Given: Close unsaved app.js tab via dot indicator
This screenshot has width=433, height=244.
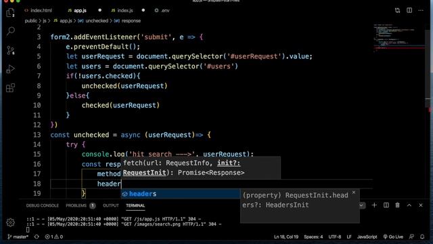Looking at the screenshot, I should (x=99, y=10).
